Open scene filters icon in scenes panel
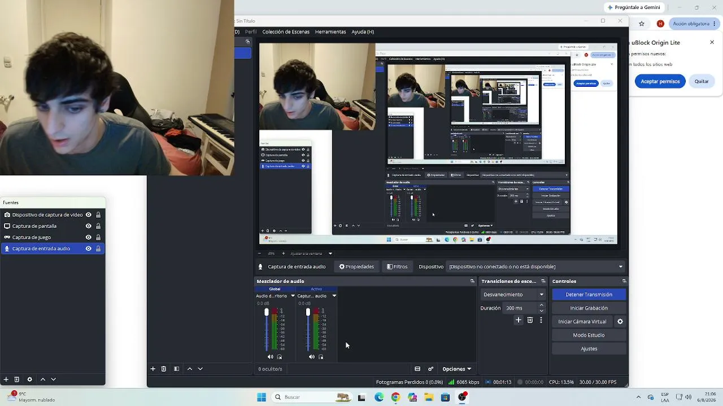Image resolution: width=723 pixels, height=406 pixels. coord(177,369)
